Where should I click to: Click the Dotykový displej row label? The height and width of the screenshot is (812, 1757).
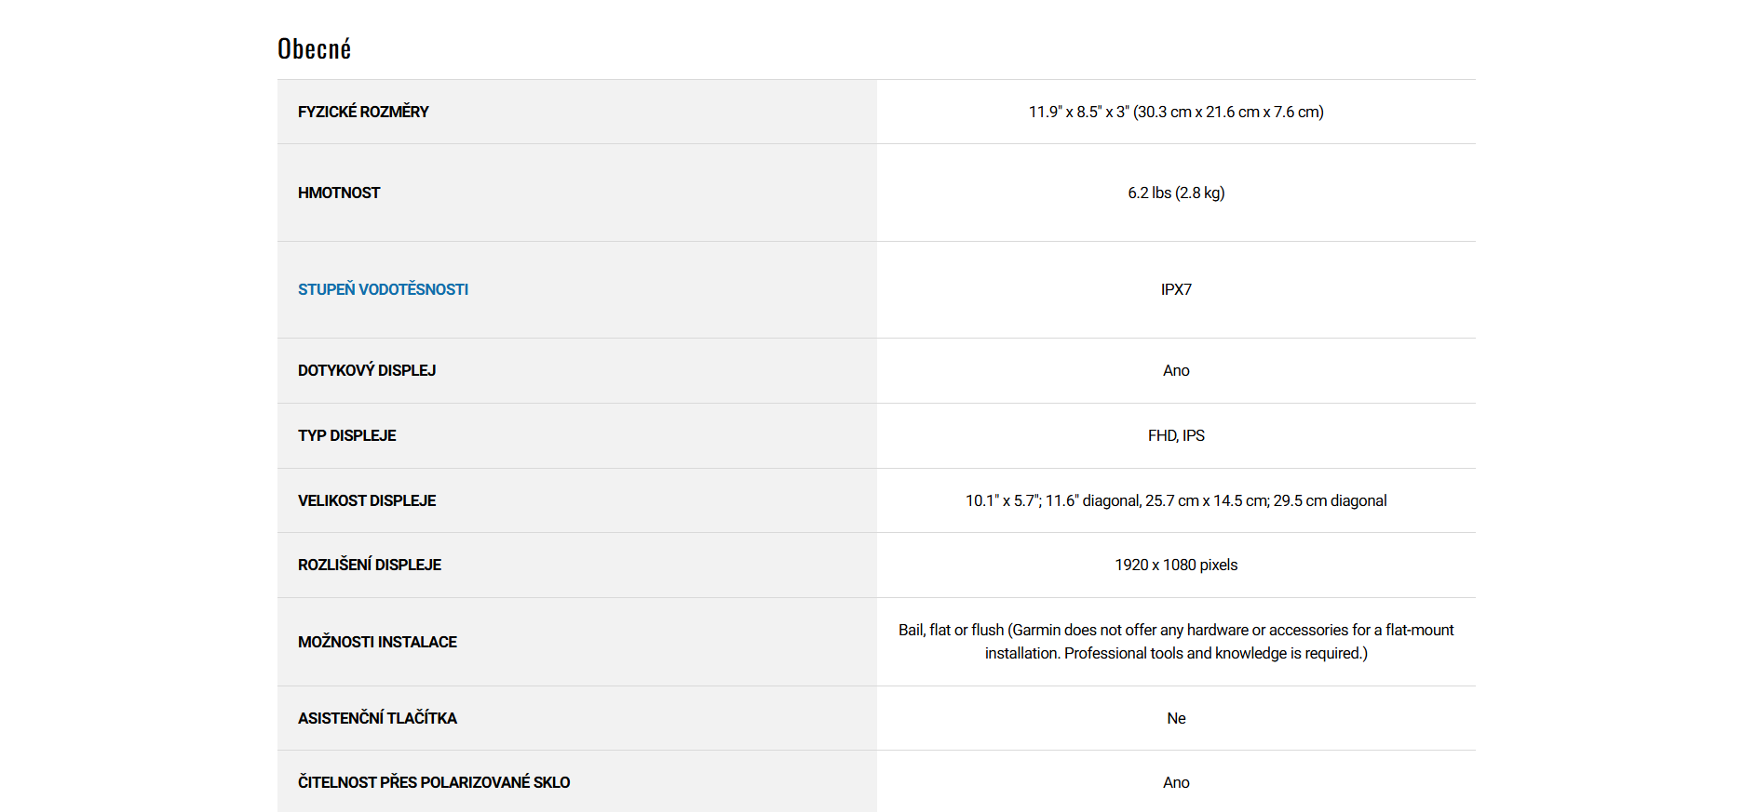click(x=367, y=370)
